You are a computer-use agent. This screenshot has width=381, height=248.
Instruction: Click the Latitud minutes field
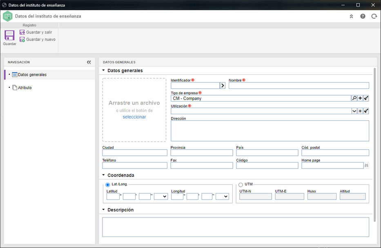pos(129,196)
